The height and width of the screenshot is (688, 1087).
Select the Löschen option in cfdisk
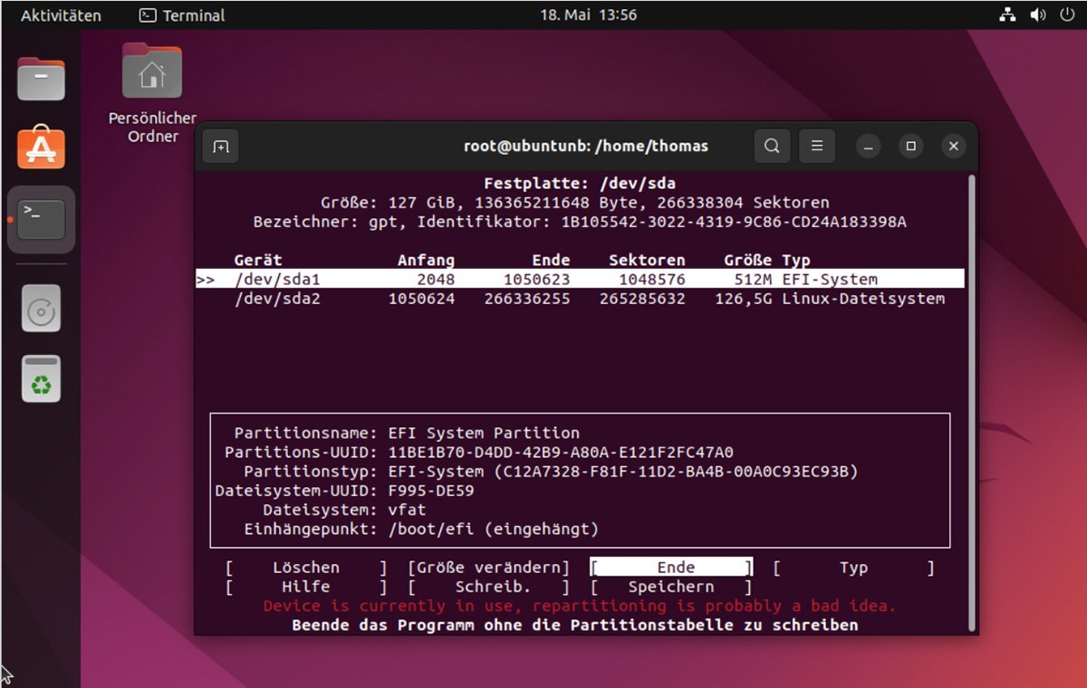(x=305, y=567)
